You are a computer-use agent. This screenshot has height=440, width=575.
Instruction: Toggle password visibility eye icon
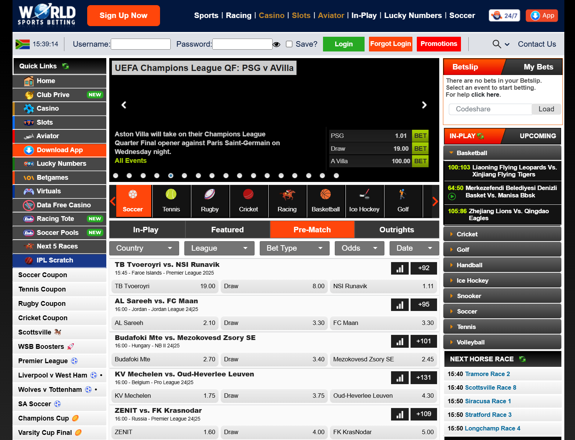tap(277, 44)
